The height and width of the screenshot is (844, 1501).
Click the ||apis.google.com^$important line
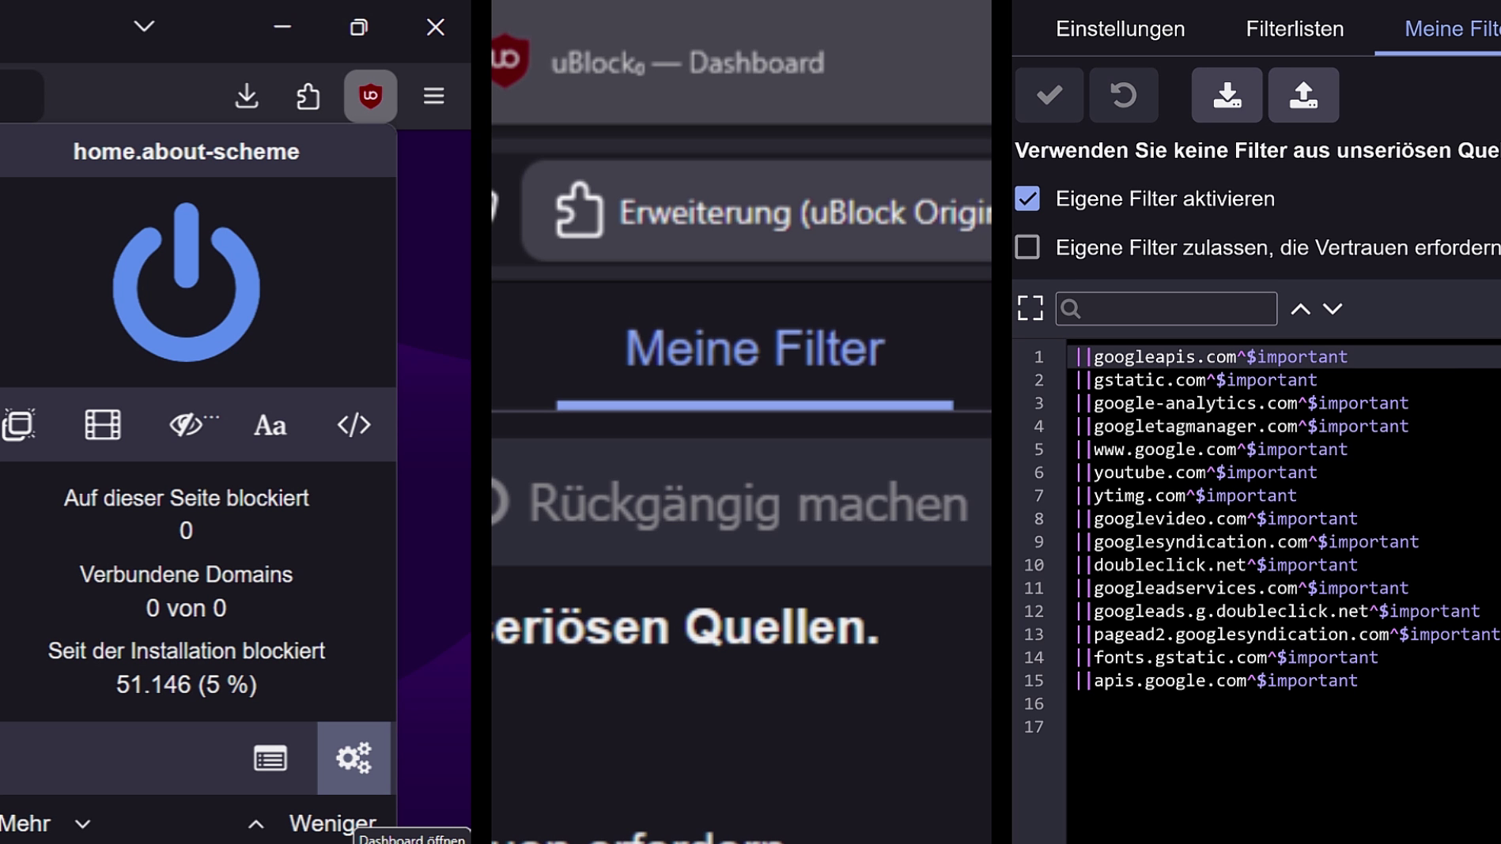click(x=1216, y=680)
